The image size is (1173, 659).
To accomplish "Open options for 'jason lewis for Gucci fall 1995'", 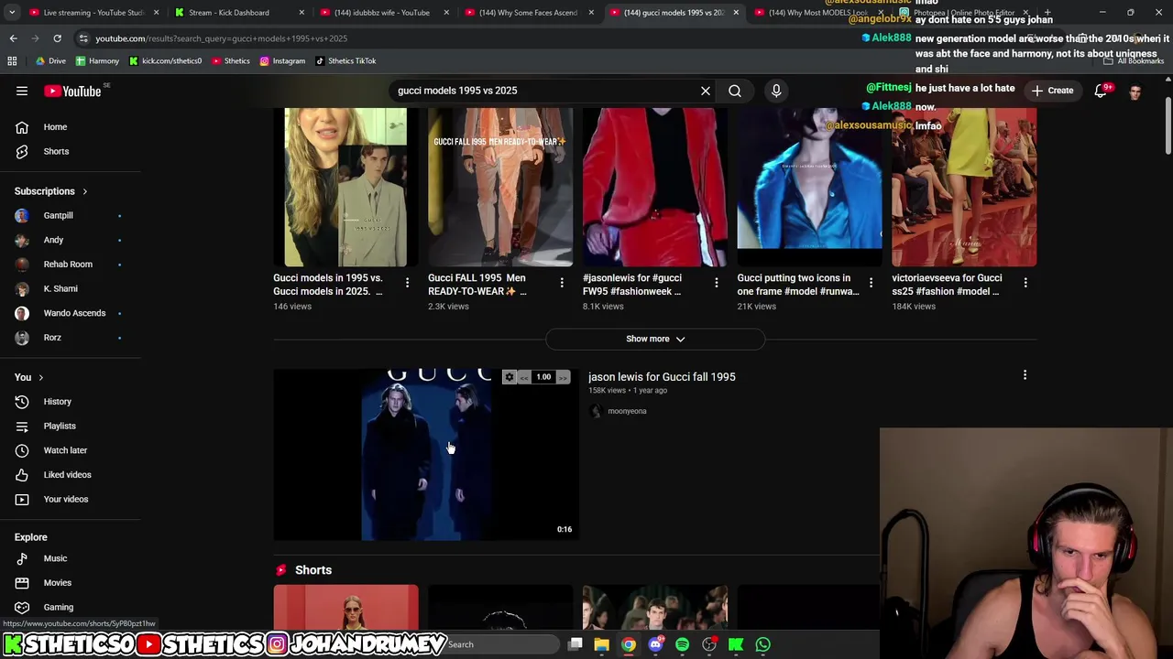I will click(x=1025, y=374).
